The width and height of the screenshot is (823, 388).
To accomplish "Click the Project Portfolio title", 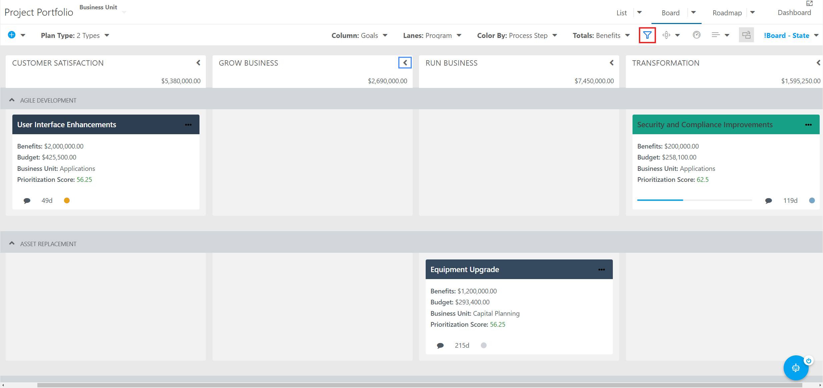I will point(39,12).
